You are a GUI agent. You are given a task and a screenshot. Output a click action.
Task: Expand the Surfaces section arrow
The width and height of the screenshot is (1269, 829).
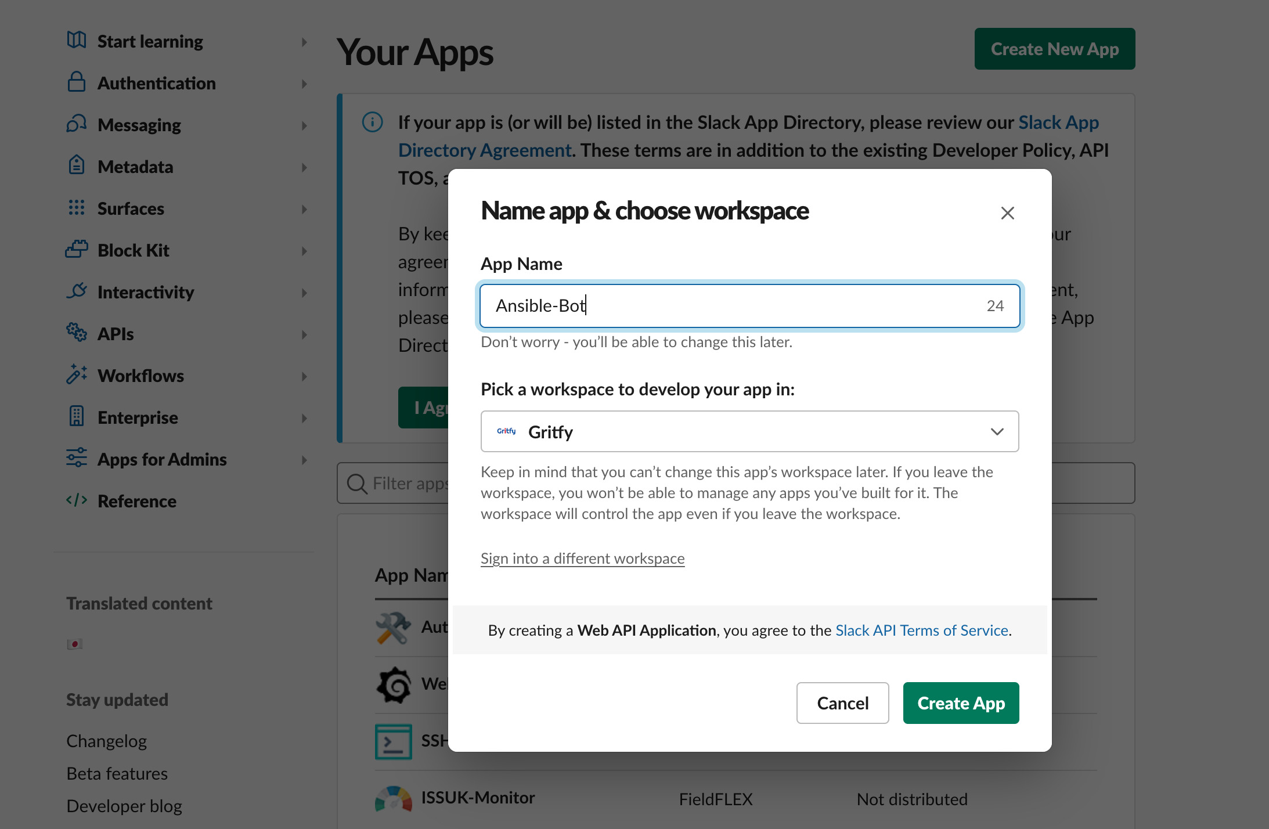tap(304, 209)
